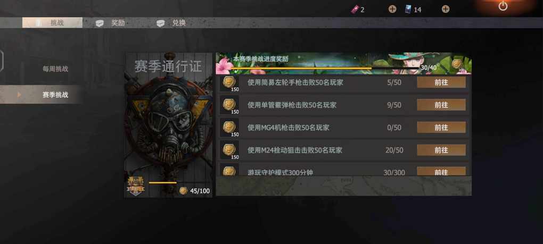Viewport: 543px width, 244px height.
Task: Click 前往 for 单管霰弹枪 challenge
Action: [x=441, y=105]
